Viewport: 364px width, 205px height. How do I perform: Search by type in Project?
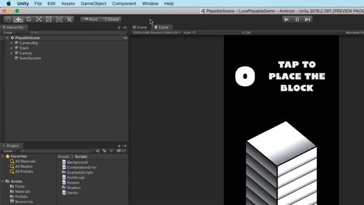[98, 151]
